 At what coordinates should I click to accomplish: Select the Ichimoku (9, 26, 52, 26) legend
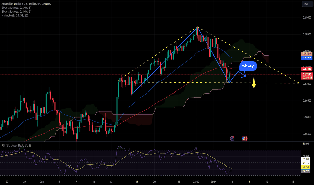15,15
